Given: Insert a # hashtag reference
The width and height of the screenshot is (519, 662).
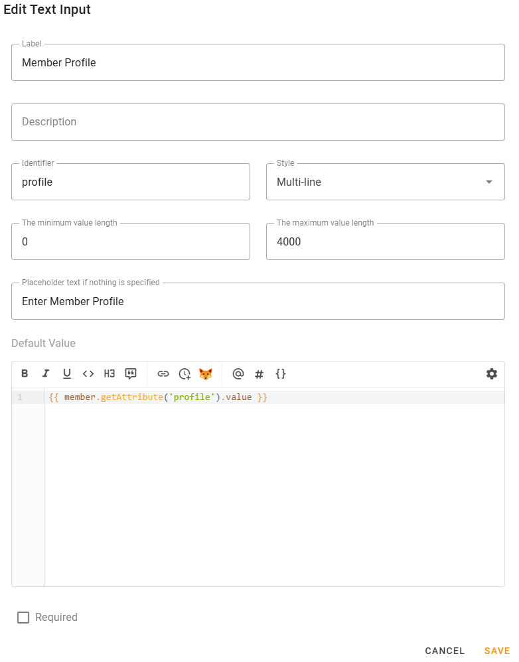Looking at the screenshot, I should coord(259,373).
